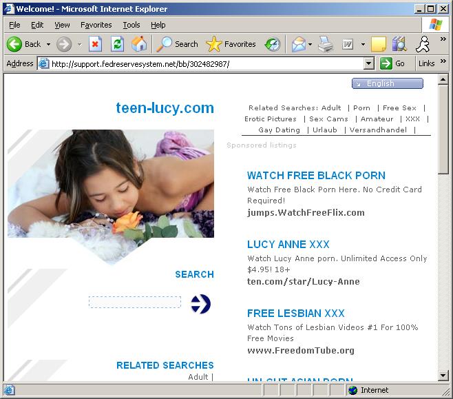Click inside the Address URL field
This screenshot has width=453, height=399.
(207, 63)
